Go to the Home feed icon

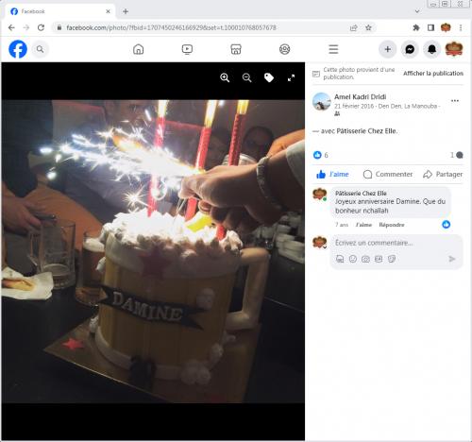click(138, 49)
